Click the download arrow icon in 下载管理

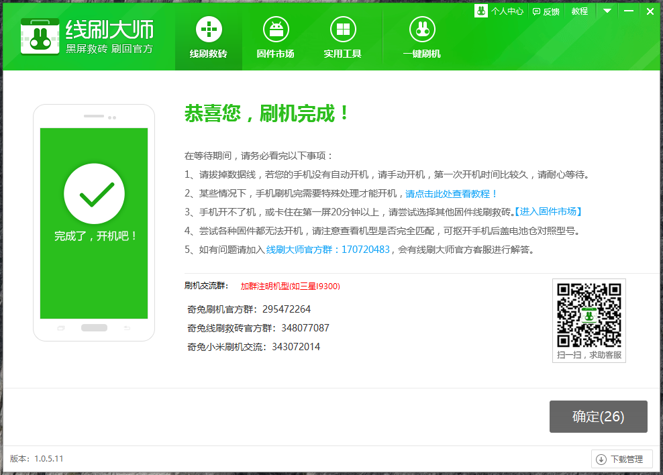601,460
